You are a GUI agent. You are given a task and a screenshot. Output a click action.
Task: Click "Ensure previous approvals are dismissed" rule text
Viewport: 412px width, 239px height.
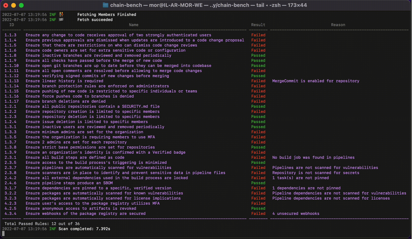(x=135, y=40)
